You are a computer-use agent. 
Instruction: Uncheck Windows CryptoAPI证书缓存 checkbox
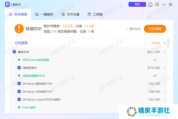click(x=19, y=99)
